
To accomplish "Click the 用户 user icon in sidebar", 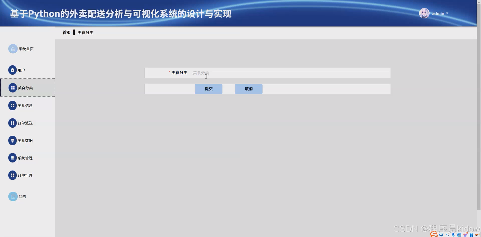I will click(x=13, y=70).
